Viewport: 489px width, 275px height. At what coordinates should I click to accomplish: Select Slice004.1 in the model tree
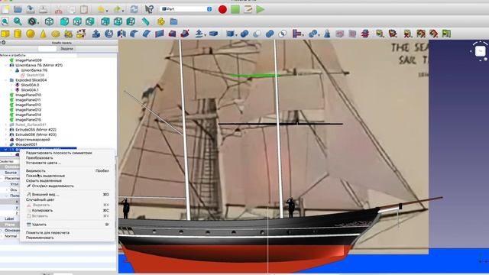tap(30, 90)
